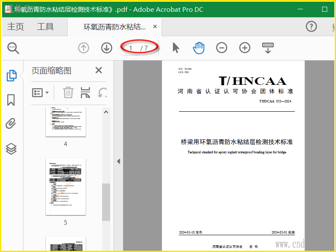Open Page Thumbnails panel in sidebar
336x252 pixels.
click(12, 76)
